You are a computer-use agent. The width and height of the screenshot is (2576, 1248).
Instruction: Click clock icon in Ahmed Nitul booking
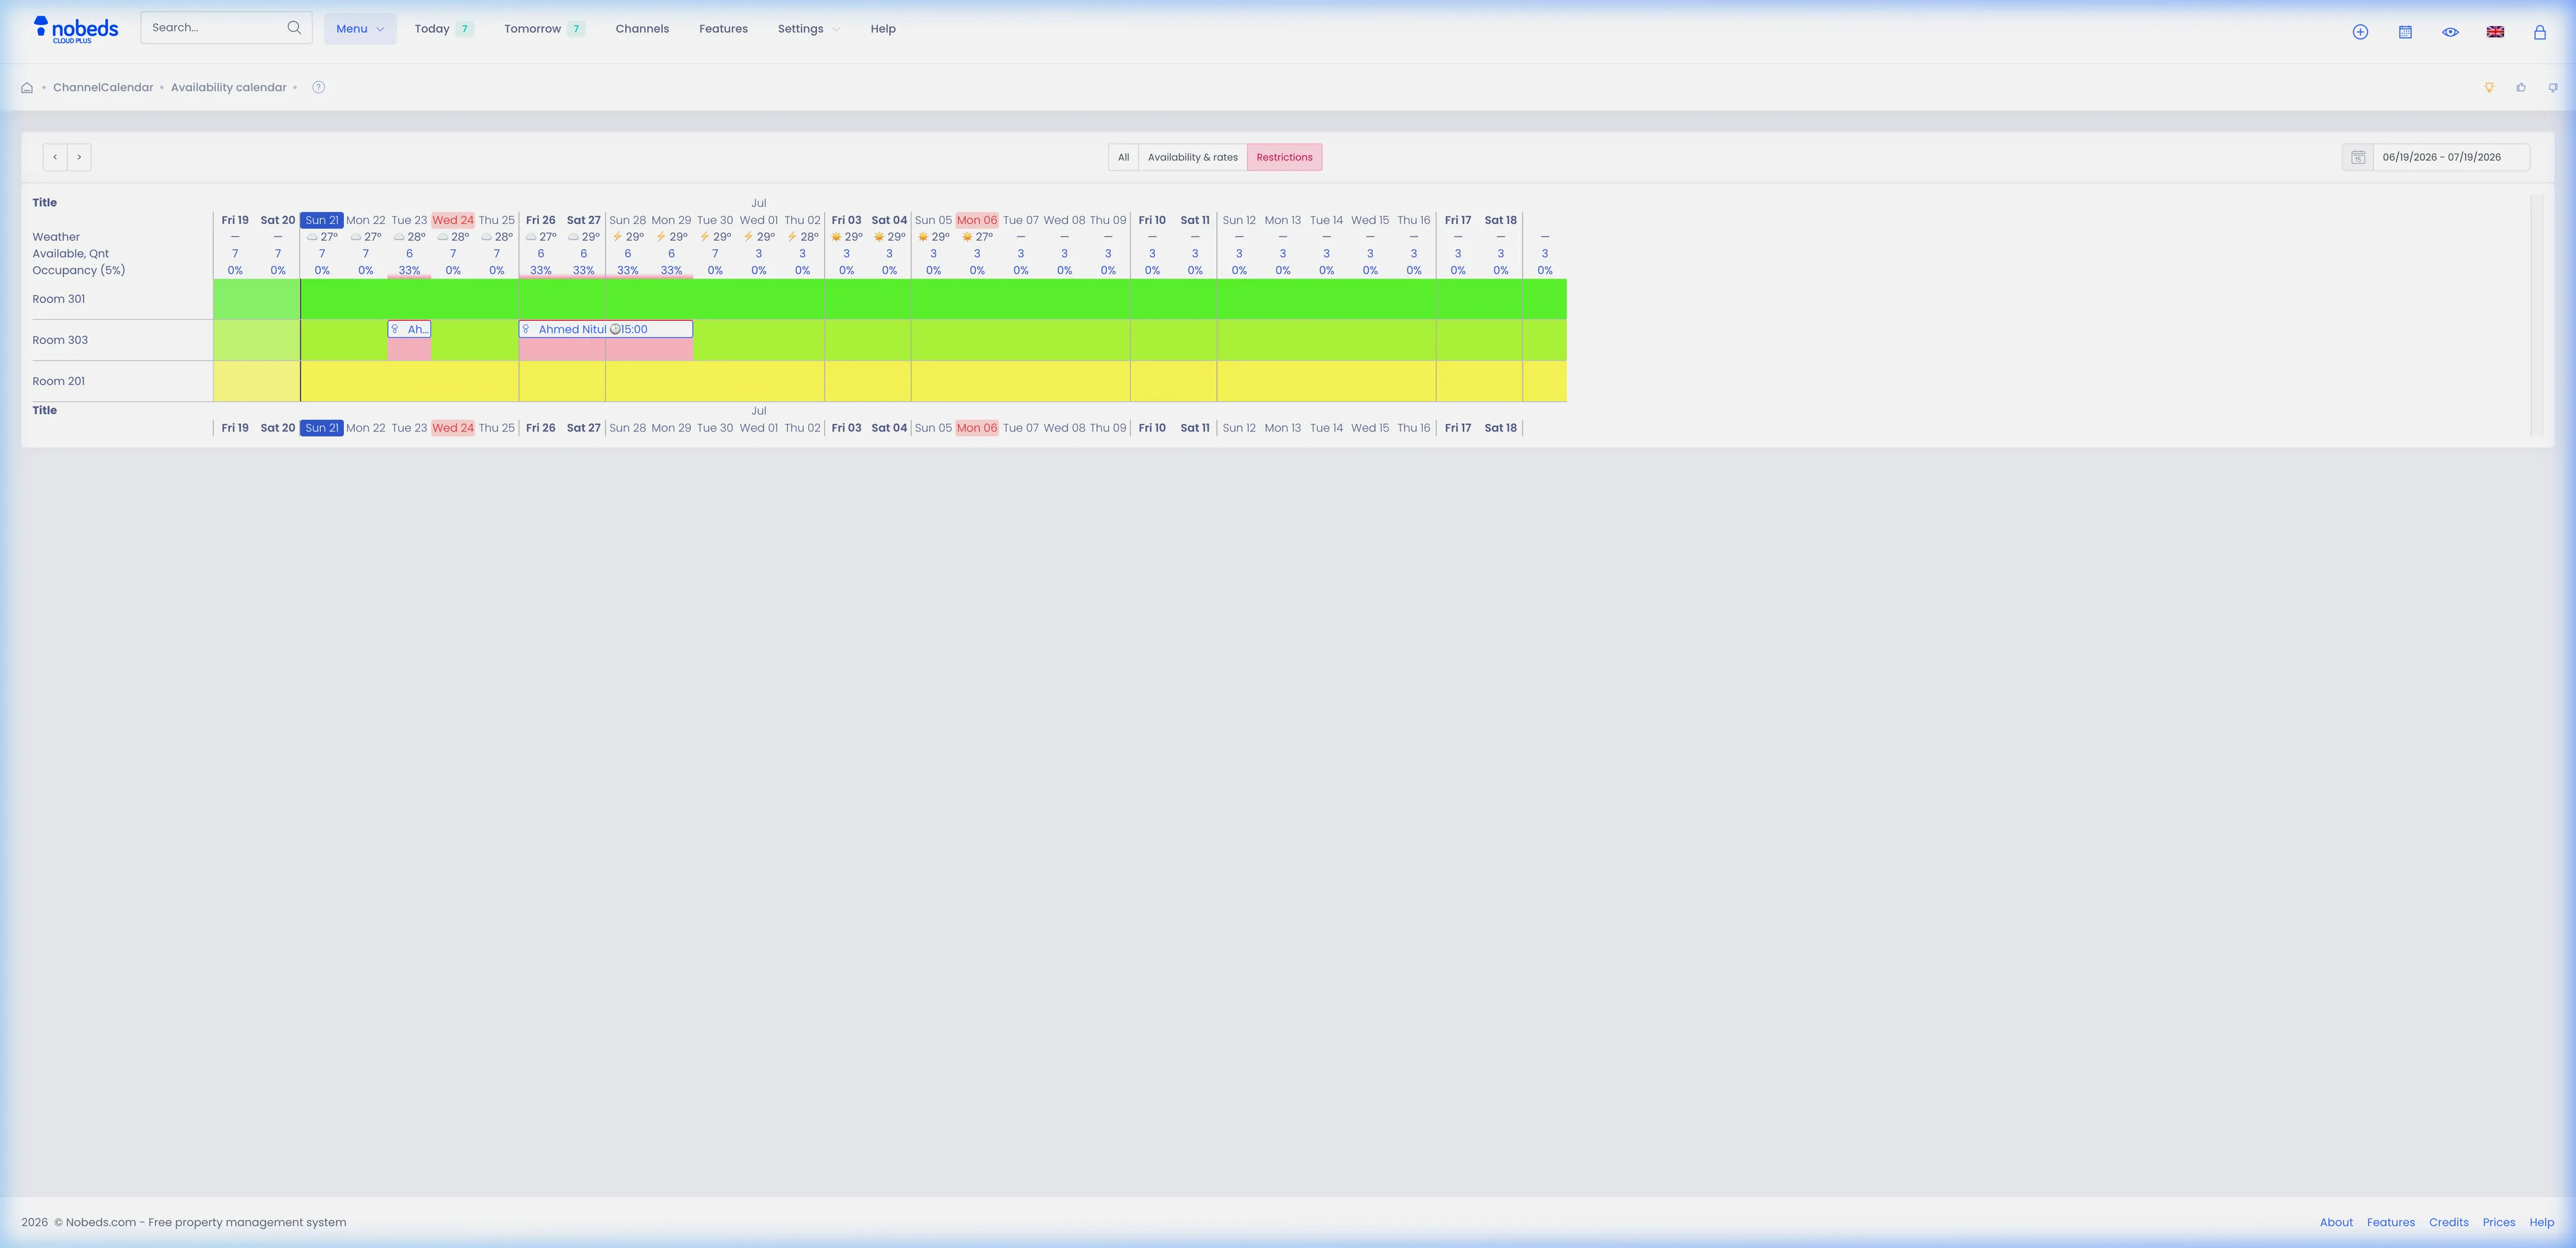click(x=615, y=329)
